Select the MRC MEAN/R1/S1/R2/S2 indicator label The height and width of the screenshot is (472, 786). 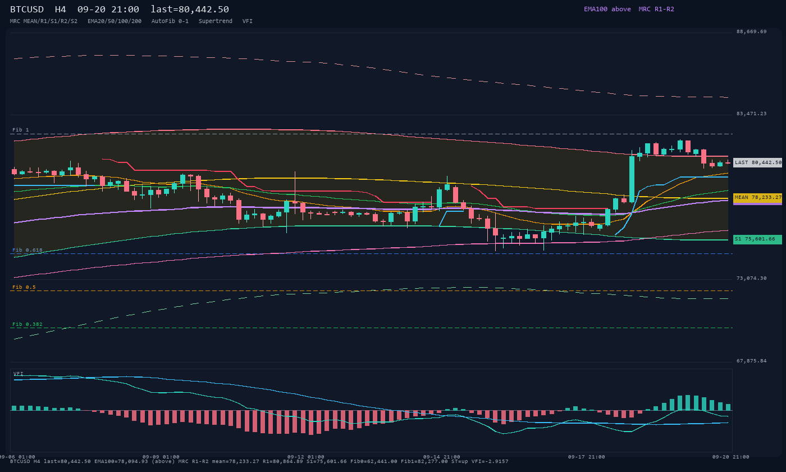point(44,21)
